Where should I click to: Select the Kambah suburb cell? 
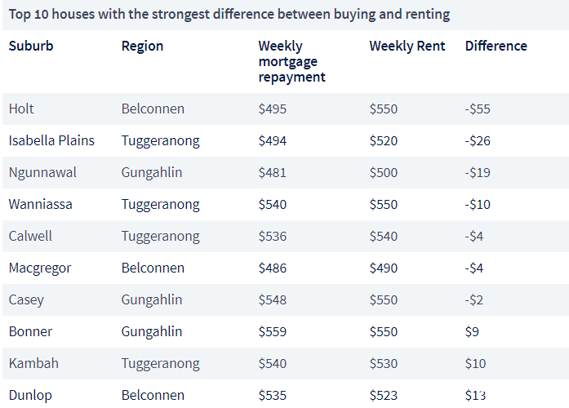tap(33, 363)
